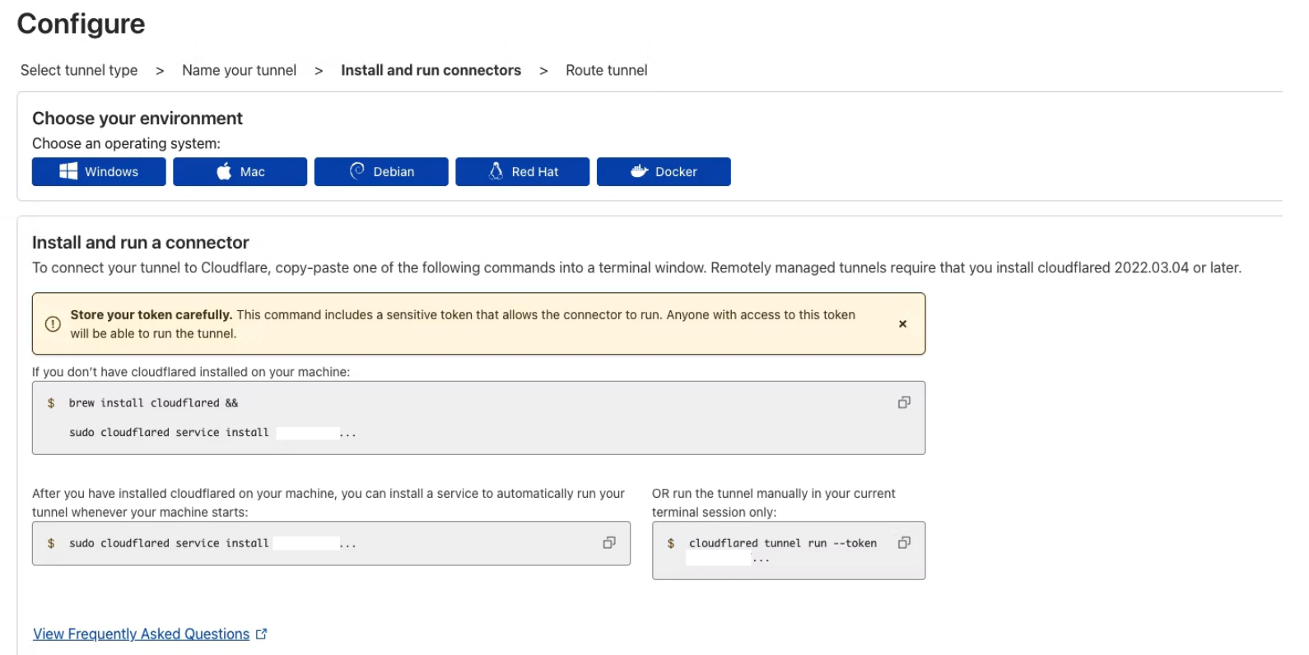The image size is (1309, 655).
Task: Click the Red Hat Linux penguin icon
Action: point(496,170)
